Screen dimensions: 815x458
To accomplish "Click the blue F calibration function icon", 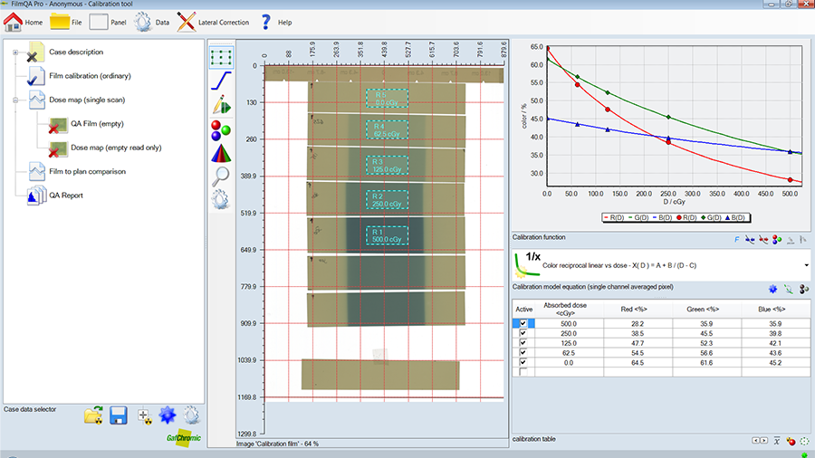I will [736, 239].
